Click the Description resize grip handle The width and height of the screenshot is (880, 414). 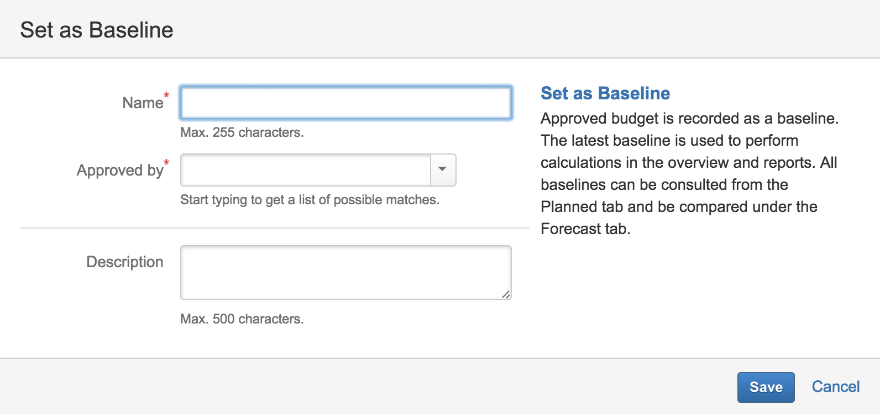click(506, 295)
